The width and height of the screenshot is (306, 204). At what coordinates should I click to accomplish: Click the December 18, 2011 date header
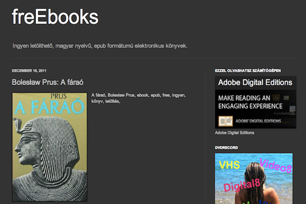[29, 71]
